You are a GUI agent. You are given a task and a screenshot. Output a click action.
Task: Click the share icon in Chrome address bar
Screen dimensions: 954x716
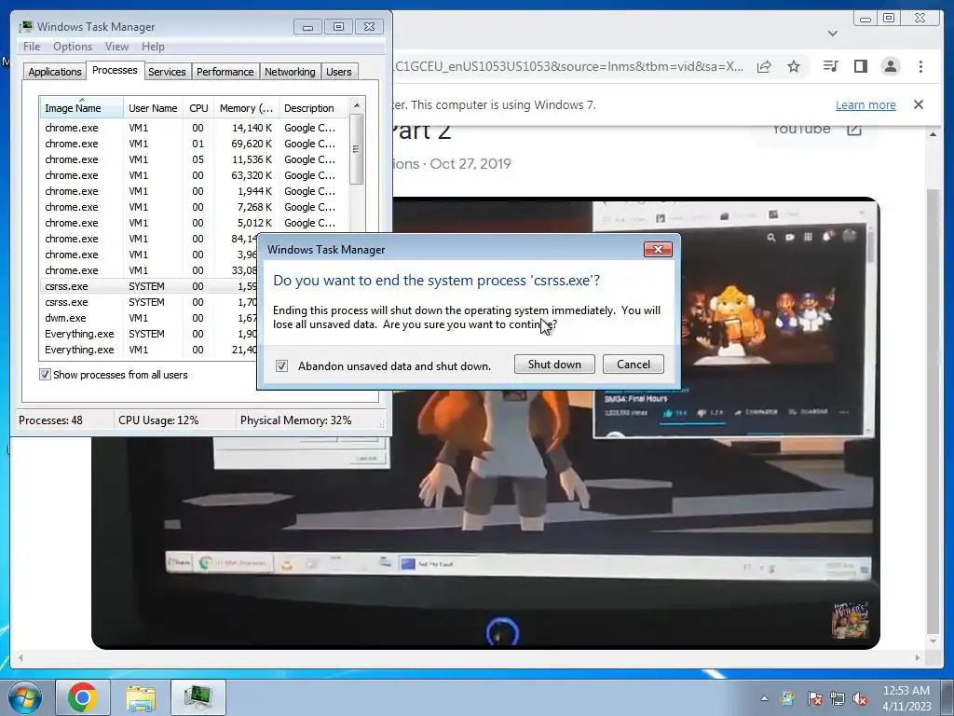764,66
